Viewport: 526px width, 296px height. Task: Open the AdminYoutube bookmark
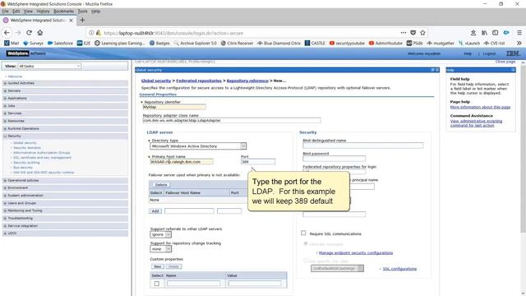(x=385, y=43)
